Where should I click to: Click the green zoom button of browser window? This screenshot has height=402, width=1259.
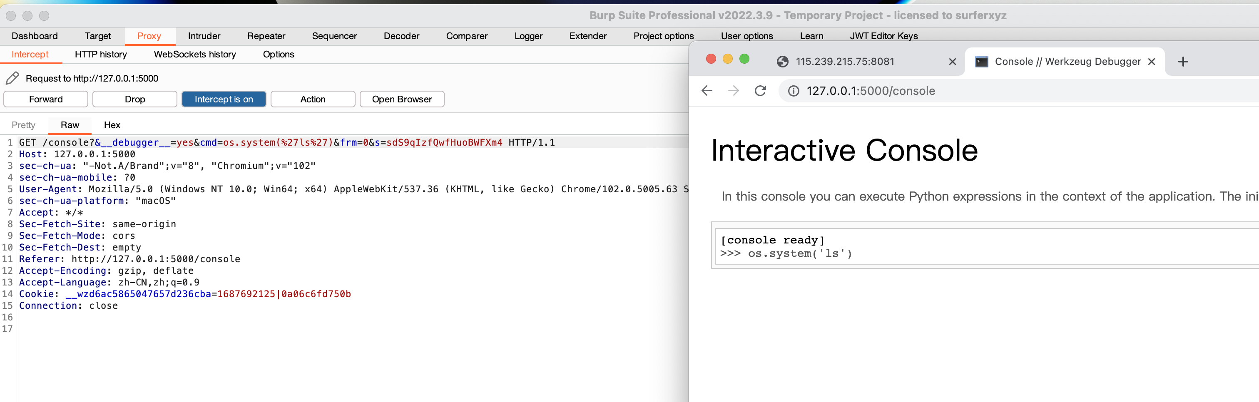[x=744, y=59]
